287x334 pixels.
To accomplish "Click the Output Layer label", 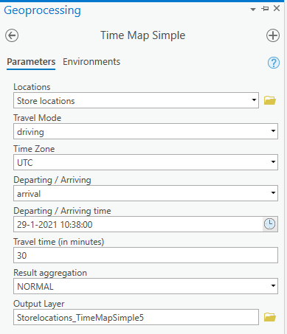I will pos(39,304).
